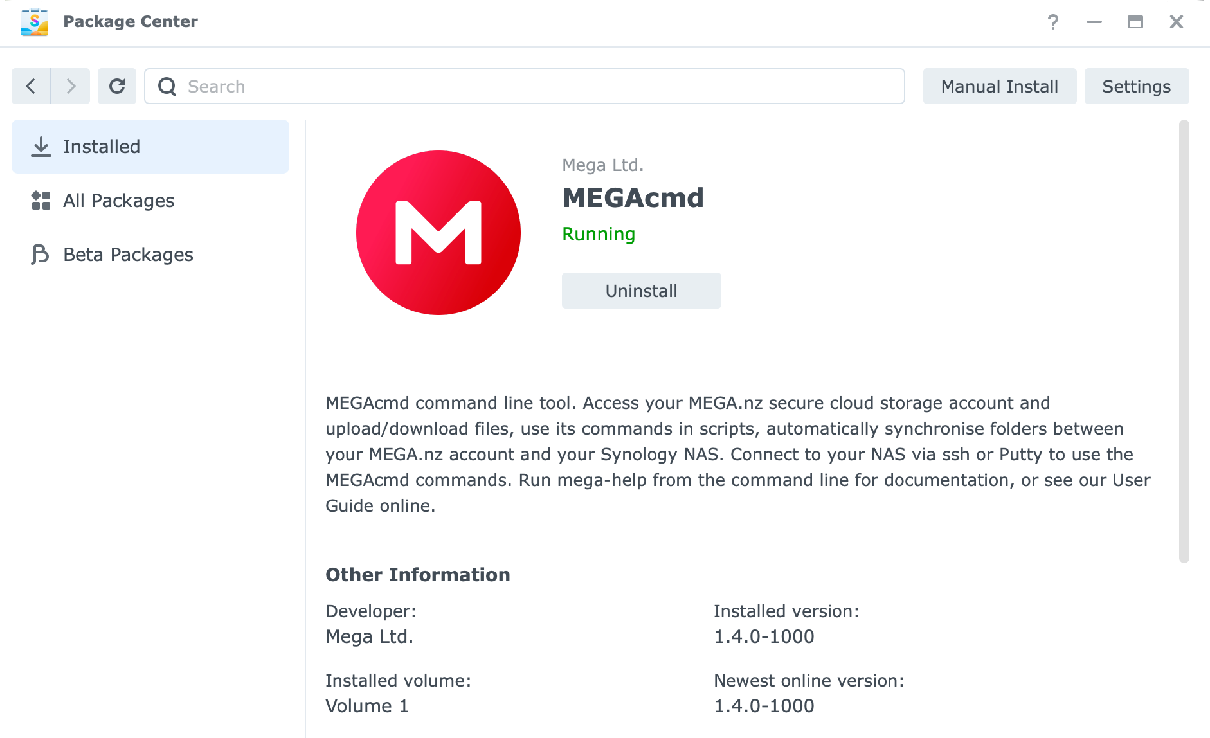
Task: Open Beta Packages section
Action: pyautogui.click(x=150, y=255)
